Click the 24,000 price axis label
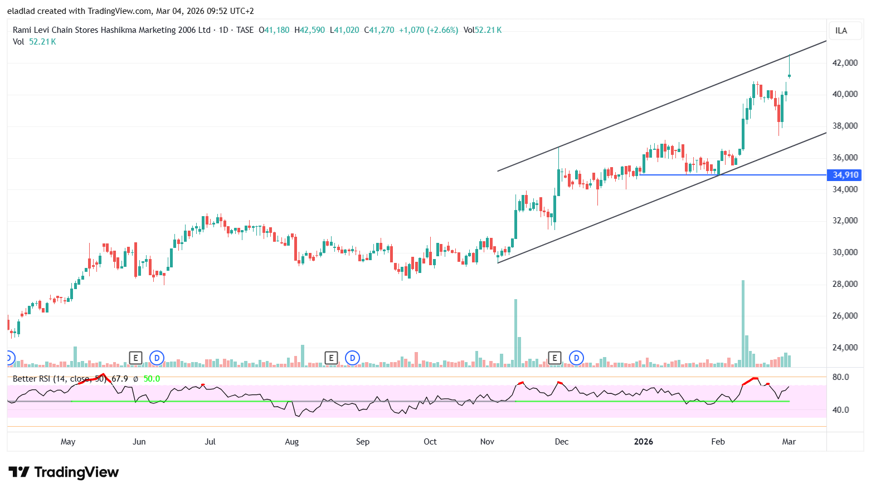 (845, 348)
